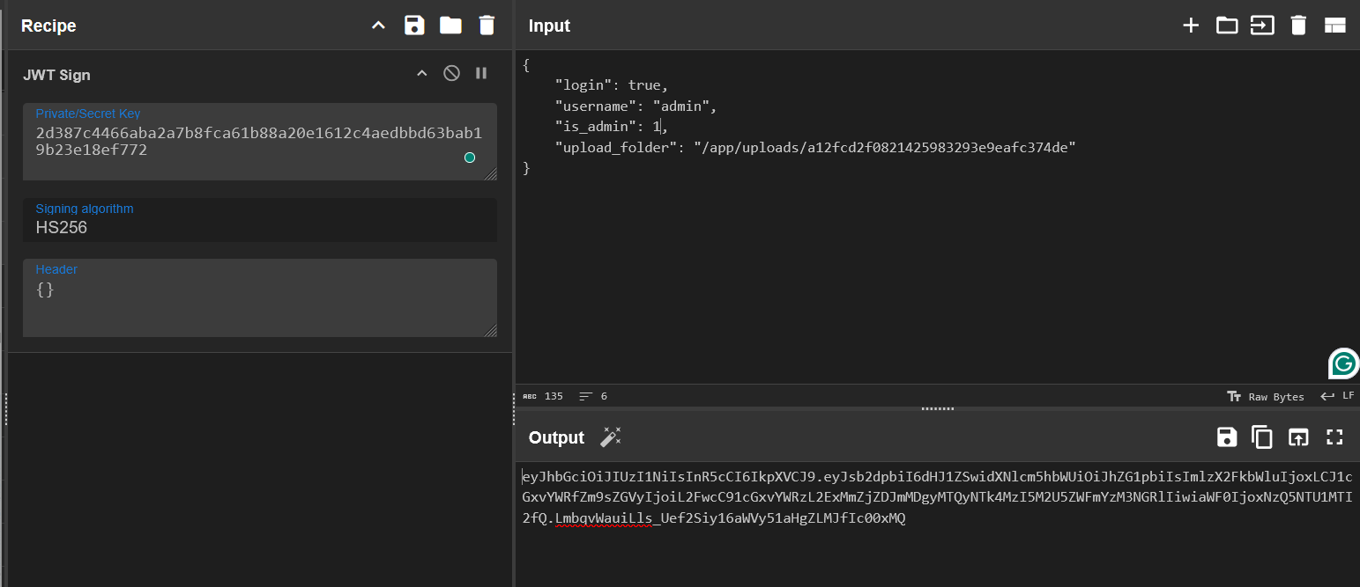This screenshot has width=1360, height=587.
Task: Click the signed JWT output text
Action: (937, 498)
